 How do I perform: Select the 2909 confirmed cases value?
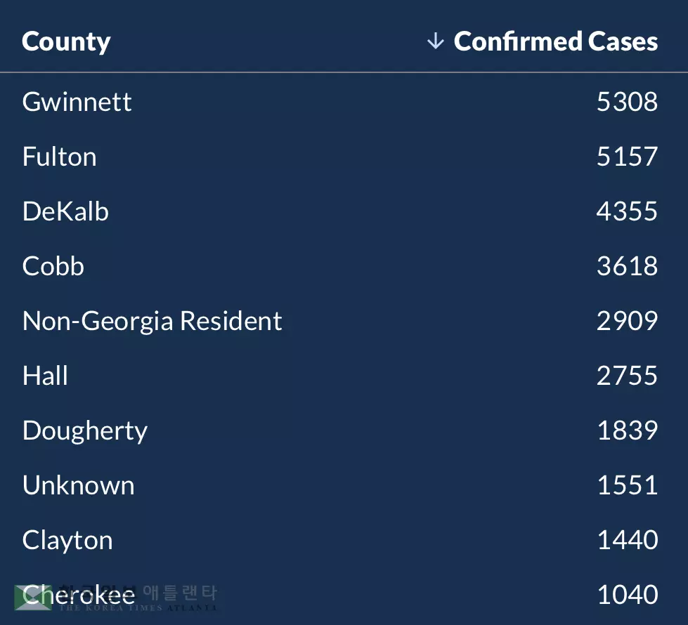point(627,321)
